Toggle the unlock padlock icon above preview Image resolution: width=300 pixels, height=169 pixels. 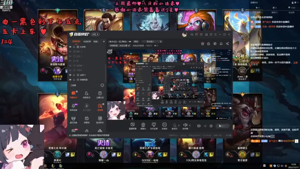(x=208, y=44)
